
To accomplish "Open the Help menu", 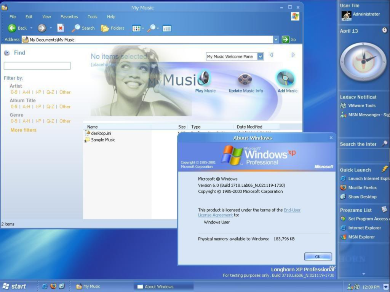I will (x=111, y=17).
